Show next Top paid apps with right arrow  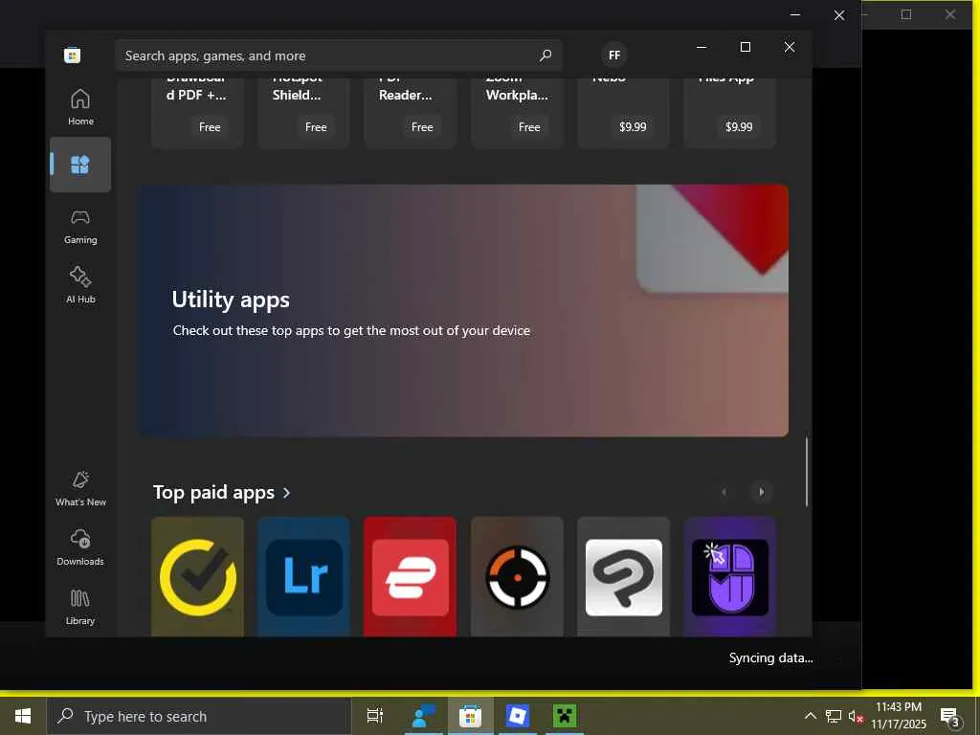point(761,492)
